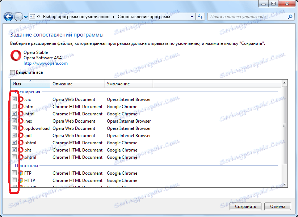Open the http://www.opera.com link
298x217 pixels.
[46, 63]
